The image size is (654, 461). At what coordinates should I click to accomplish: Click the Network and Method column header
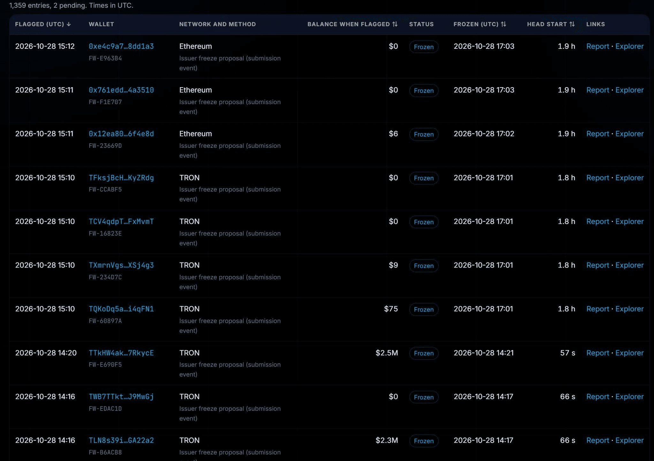(217, 24)
